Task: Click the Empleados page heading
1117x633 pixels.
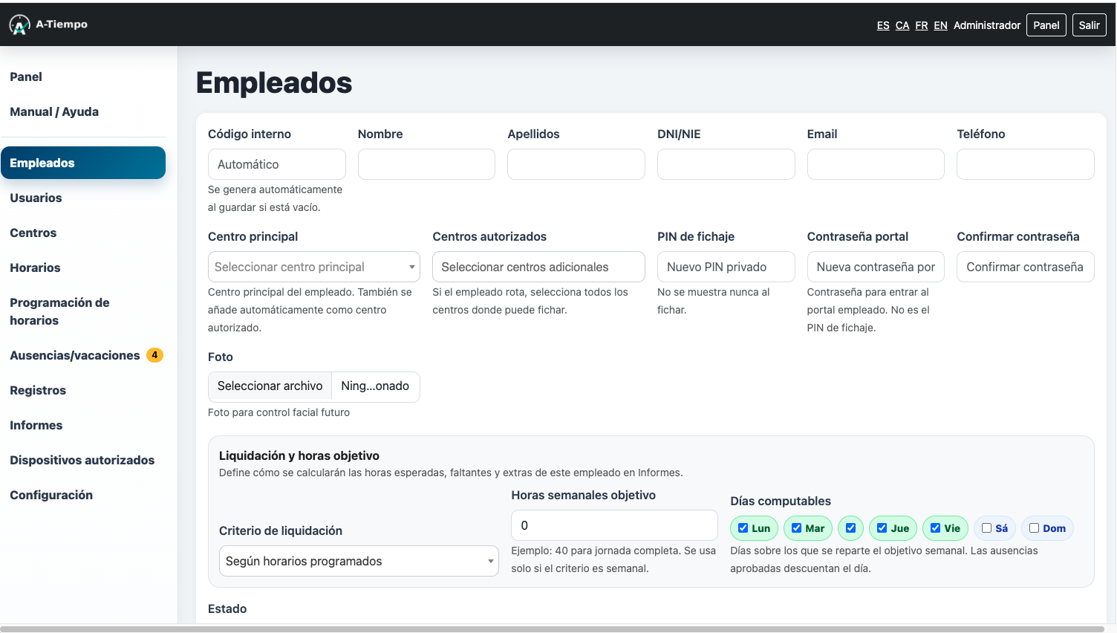Action: 274,82
